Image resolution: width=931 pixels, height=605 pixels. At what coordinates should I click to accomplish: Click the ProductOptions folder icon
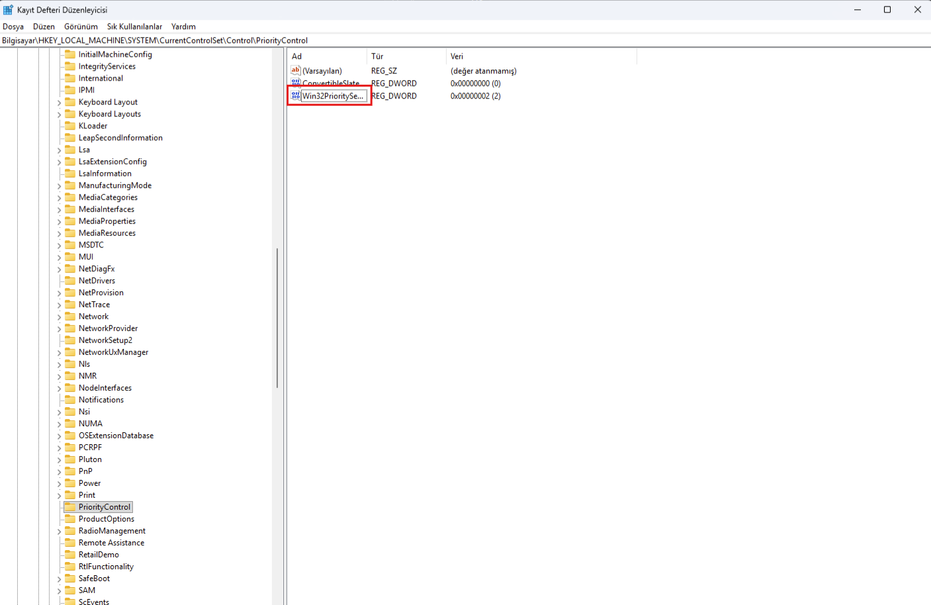70,519
